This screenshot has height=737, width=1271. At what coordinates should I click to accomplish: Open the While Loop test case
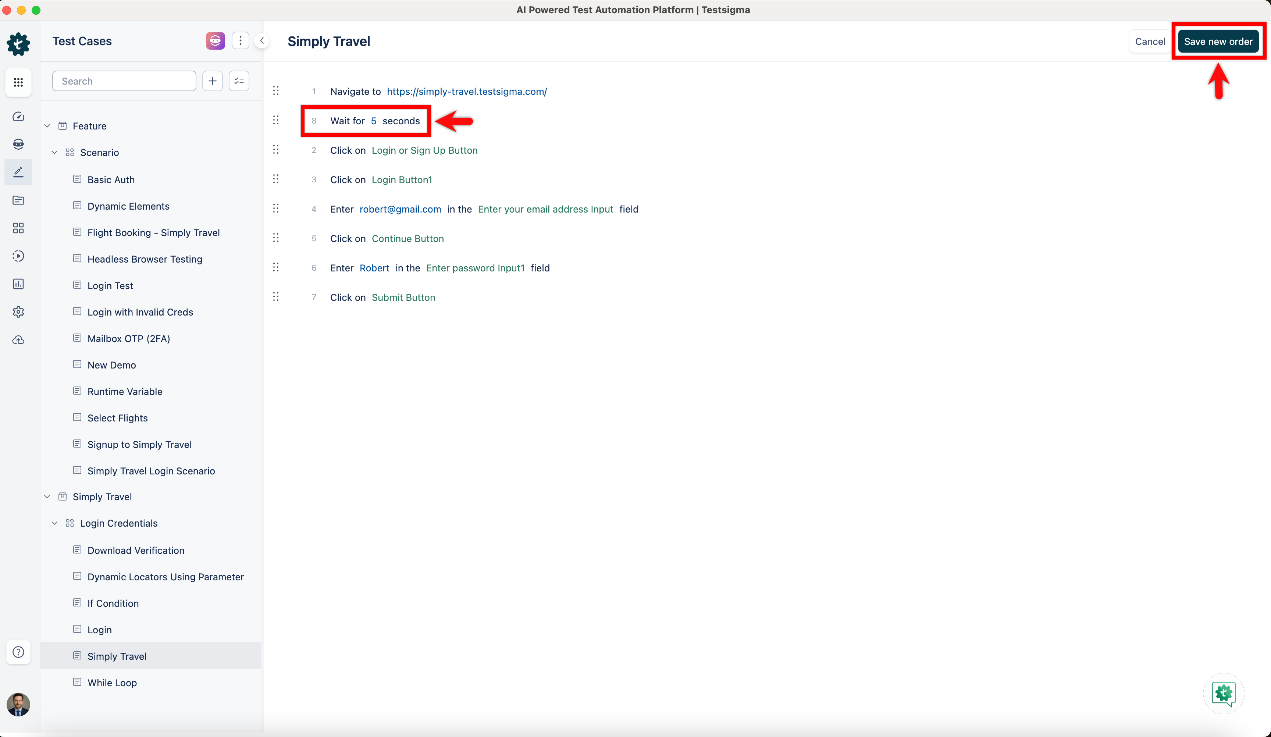click(112, 683)
